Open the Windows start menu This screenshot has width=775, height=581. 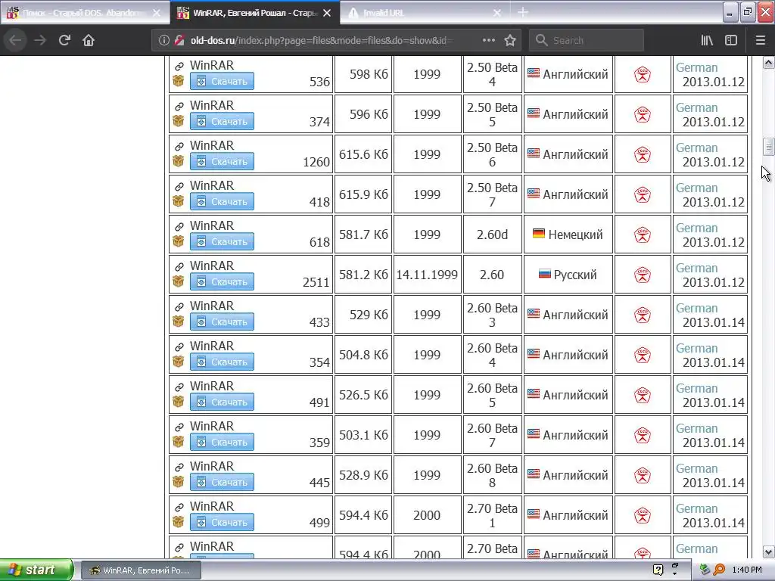36,570
